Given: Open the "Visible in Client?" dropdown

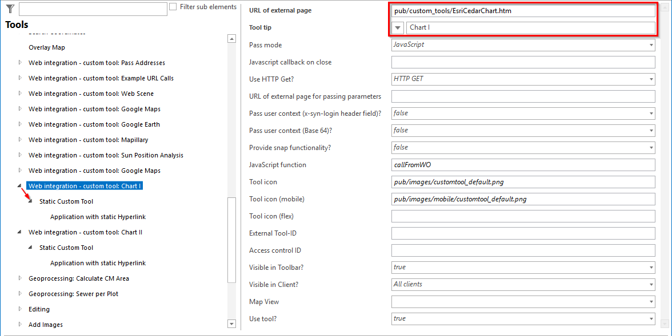Looking at the screenshot, I should tap(650, 284).
